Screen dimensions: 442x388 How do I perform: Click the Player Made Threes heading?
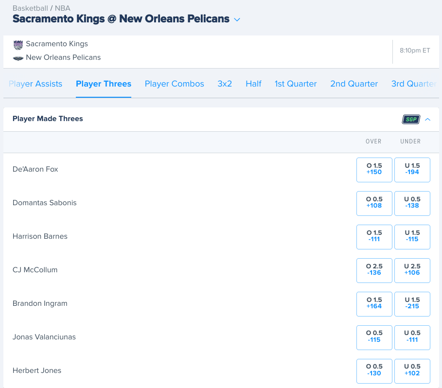(48, 119)
